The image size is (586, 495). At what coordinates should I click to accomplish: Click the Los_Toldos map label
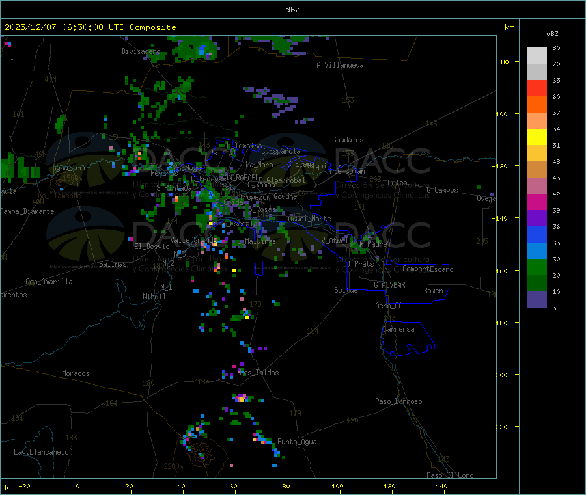click(259, 373)
